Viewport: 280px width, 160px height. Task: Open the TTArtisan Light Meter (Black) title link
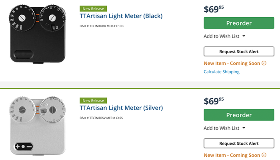[x=121, y=16]
